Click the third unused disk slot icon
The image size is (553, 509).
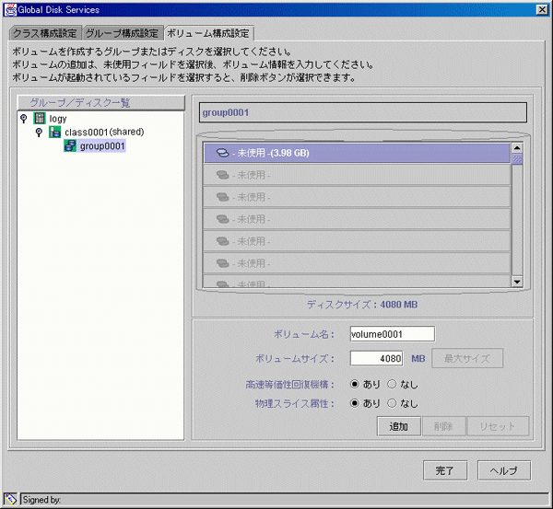coord(222,197)
